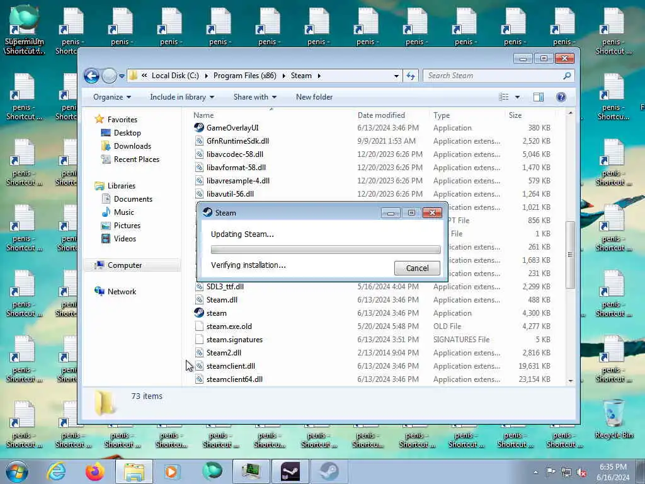Open the Recycle Bin desktop icon
645x484 pixels.
click(x=614, y=419)
